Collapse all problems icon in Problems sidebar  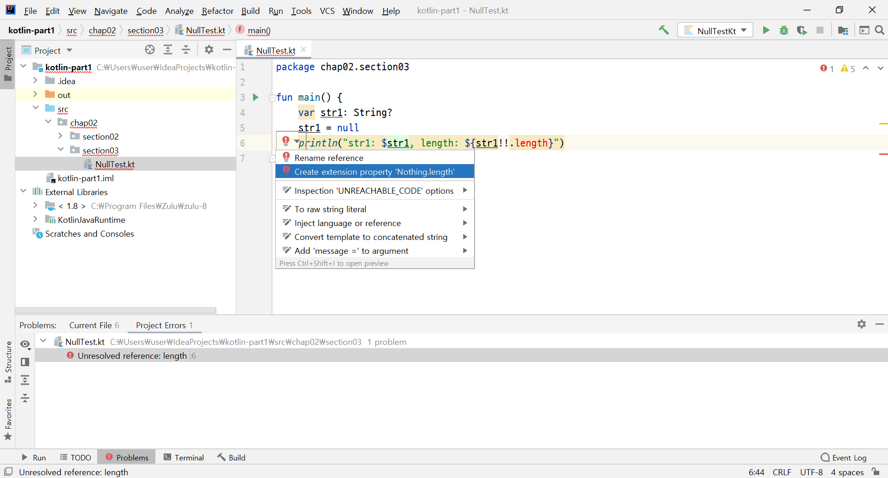[25, 398]
